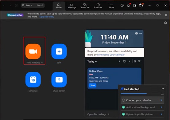Go to the next day arrow
The image size is (170, 120).
129,61
